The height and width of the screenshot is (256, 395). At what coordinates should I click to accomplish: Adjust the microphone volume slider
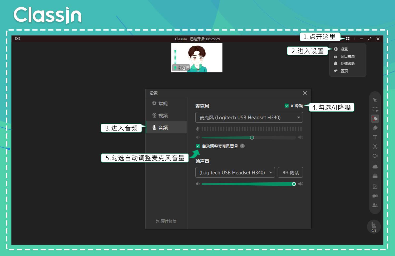pyautogui.click(x=249, y=138)
